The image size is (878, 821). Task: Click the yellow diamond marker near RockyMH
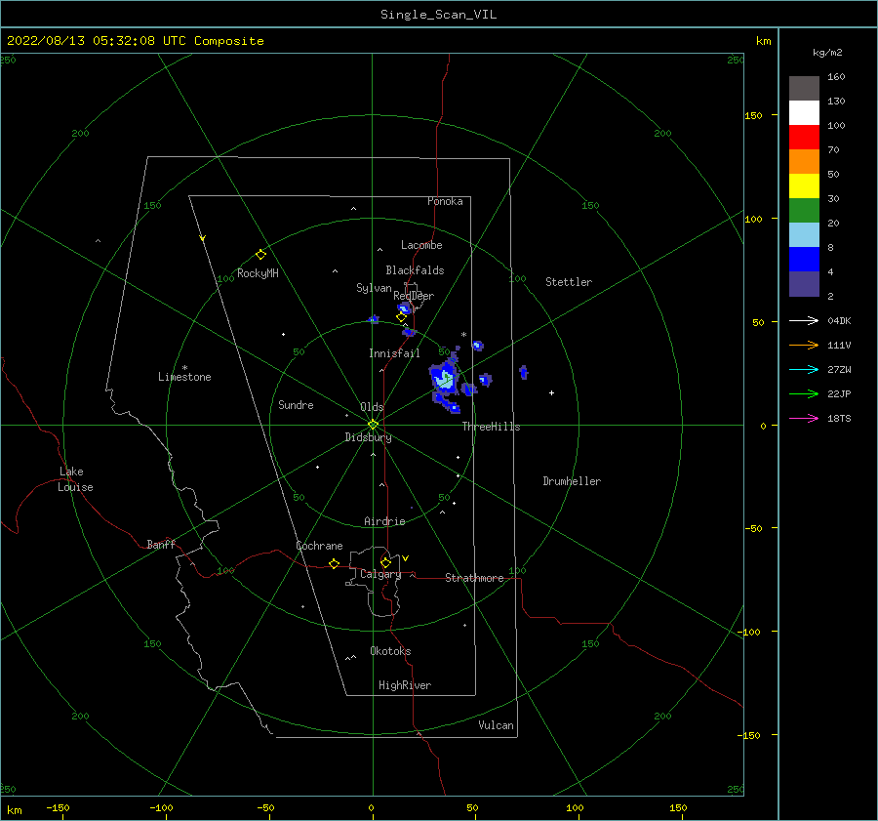pos(260,255)
